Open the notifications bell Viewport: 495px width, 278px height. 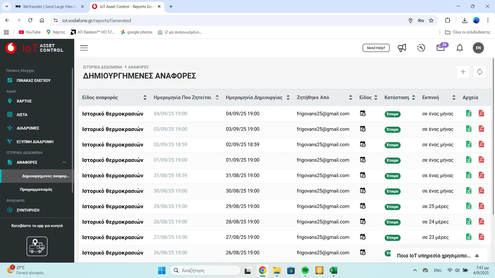click(x=460, y=48)
